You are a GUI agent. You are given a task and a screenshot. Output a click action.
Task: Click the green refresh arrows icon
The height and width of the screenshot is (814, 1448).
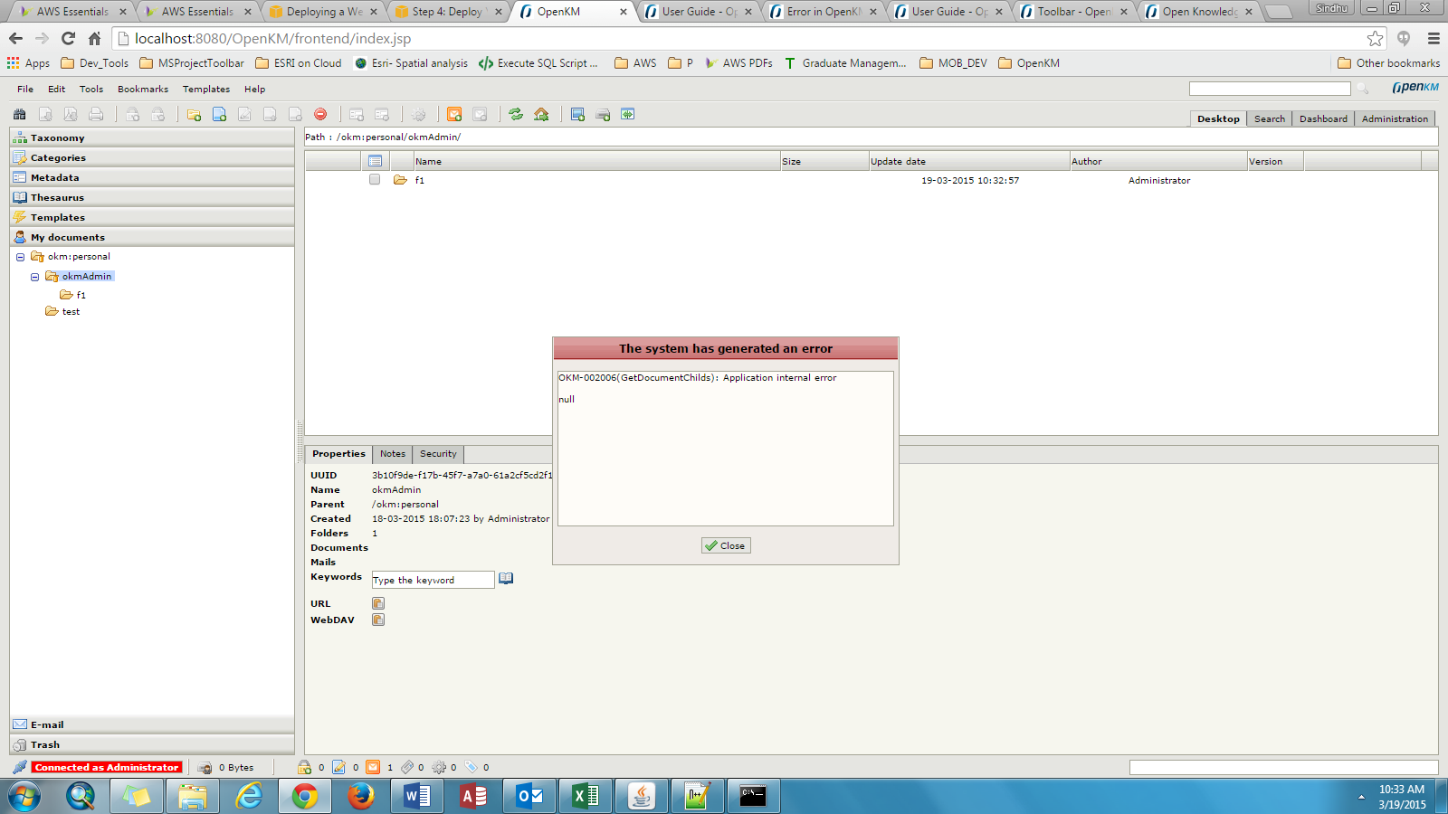click(516, 115)
